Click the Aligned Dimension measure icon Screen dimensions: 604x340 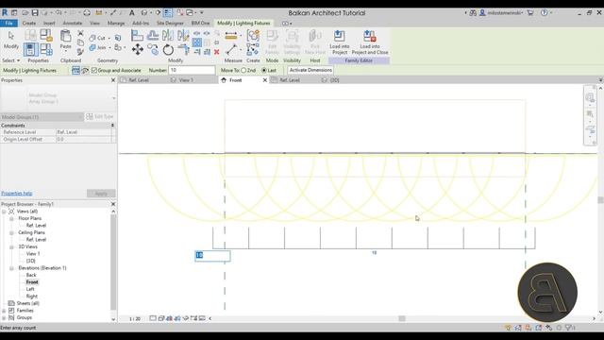(x=231, y=36)
